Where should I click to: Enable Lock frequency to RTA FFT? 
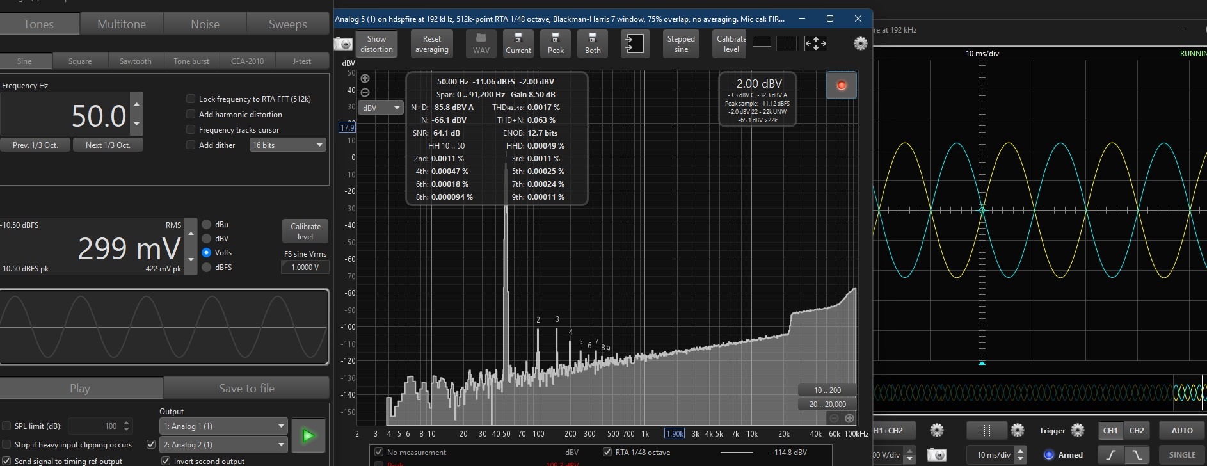coord(191,99)
